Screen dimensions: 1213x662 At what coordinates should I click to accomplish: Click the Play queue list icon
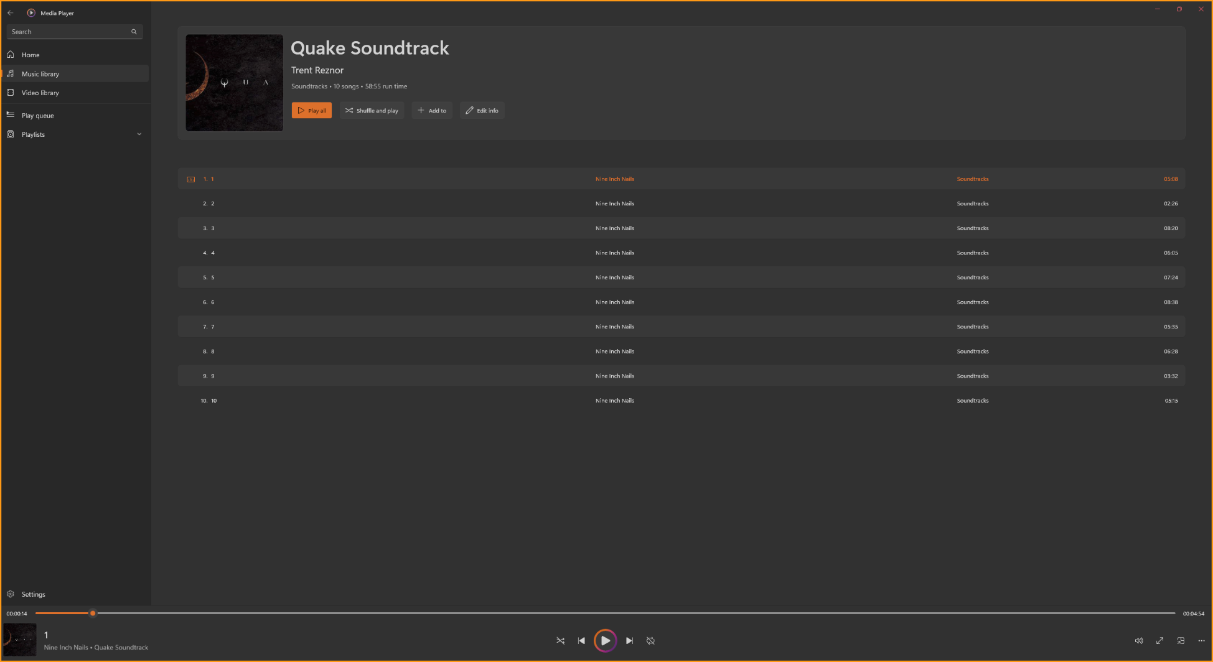[11, 115]
